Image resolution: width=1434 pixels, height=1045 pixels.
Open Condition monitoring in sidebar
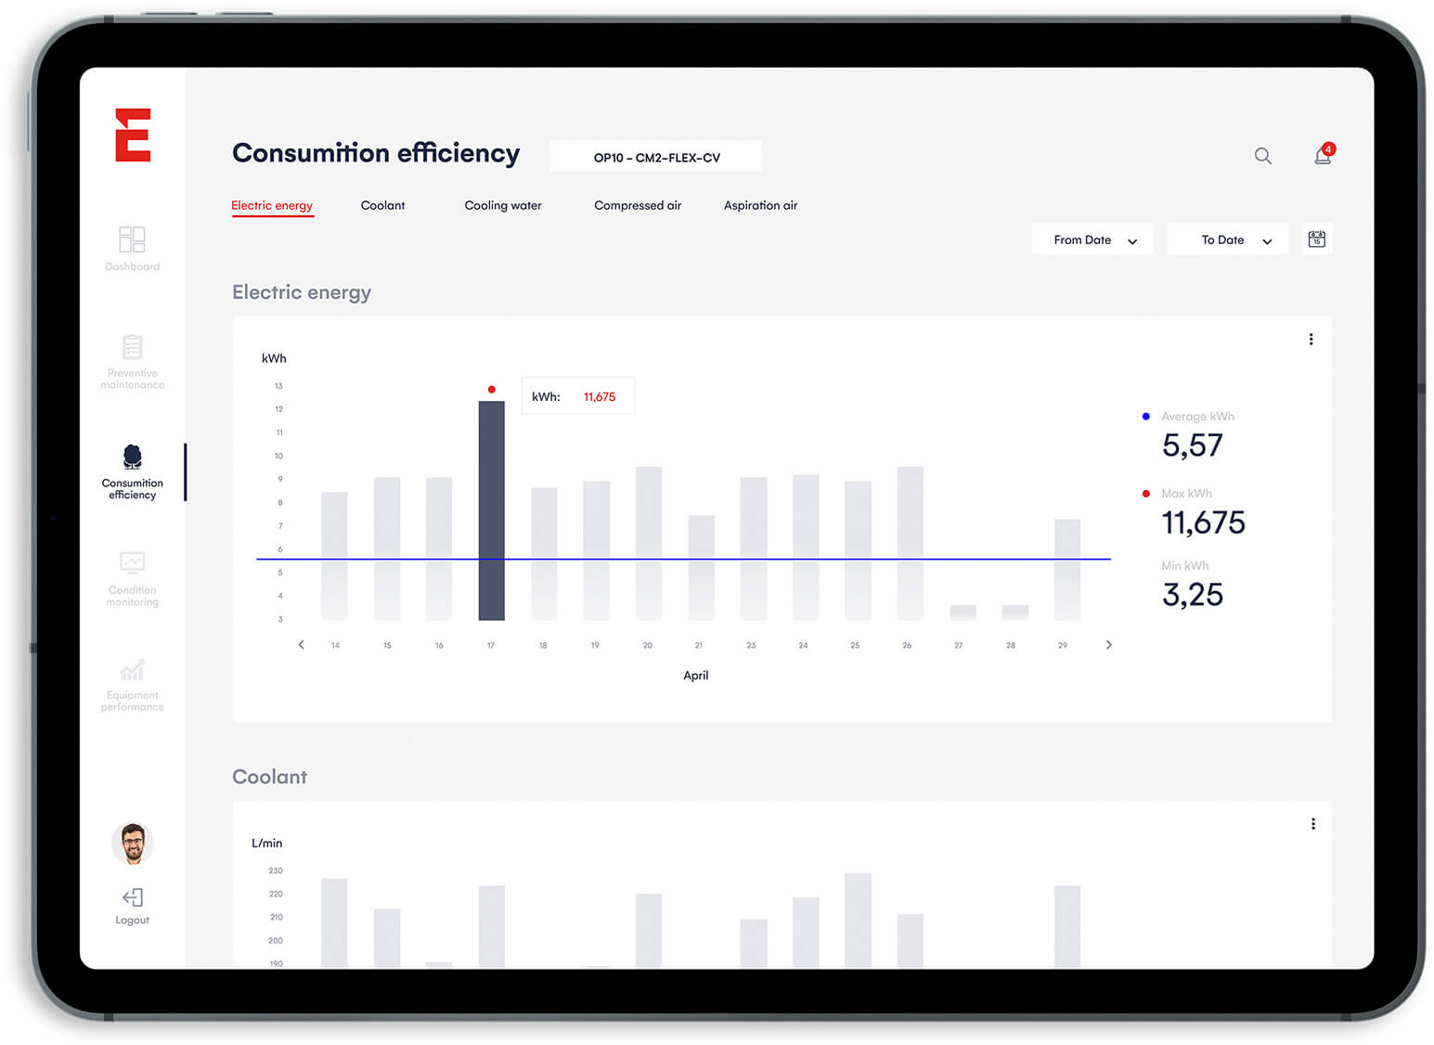click(132, 563)
